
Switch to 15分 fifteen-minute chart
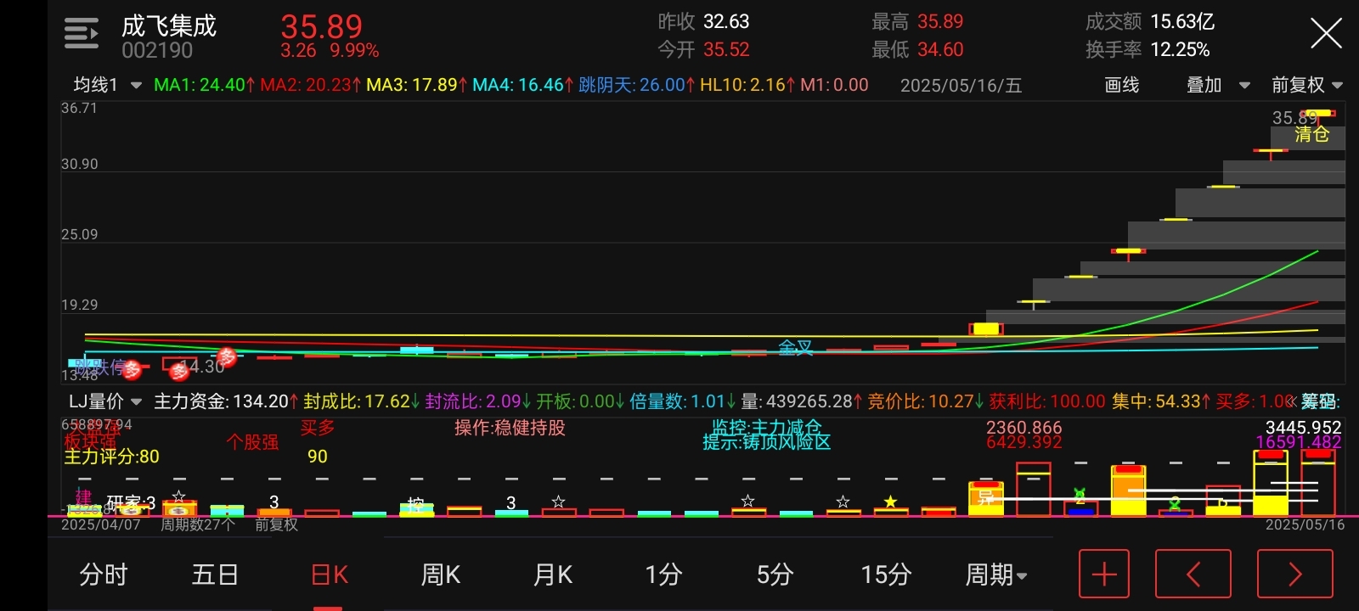pyautogui.click(x=887, y=575)
